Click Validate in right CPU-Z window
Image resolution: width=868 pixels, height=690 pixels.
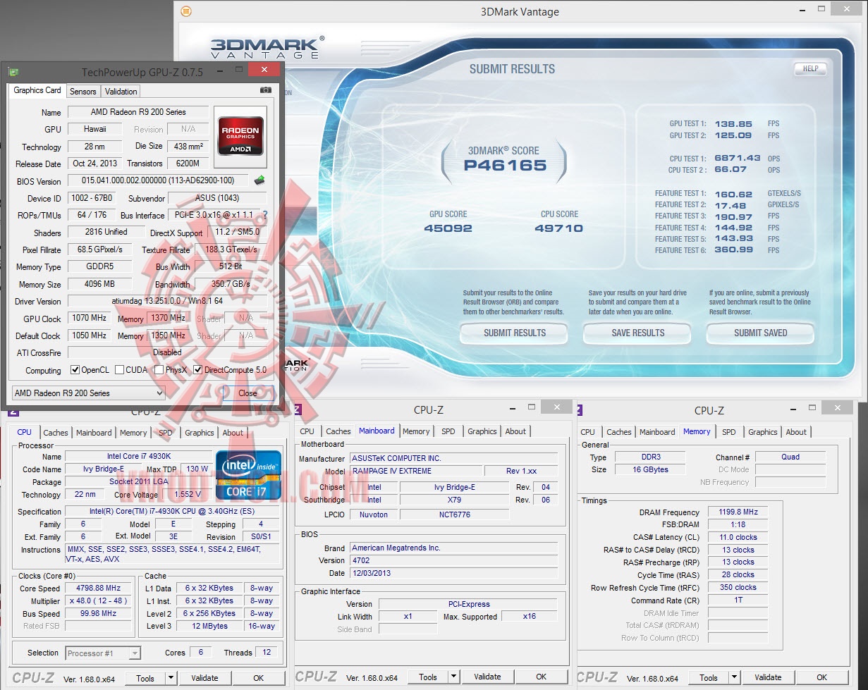[x=768, y=677]
